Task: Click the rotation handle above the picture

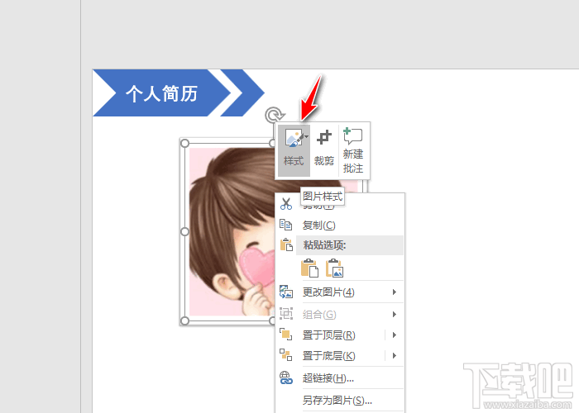Action: click(274, 115)
